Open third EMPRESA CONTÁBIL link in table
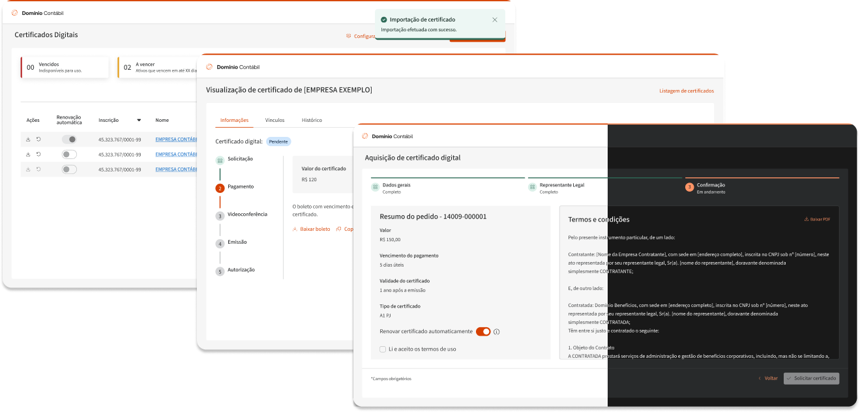Viewport: 860px width, 412px height. 176,169
